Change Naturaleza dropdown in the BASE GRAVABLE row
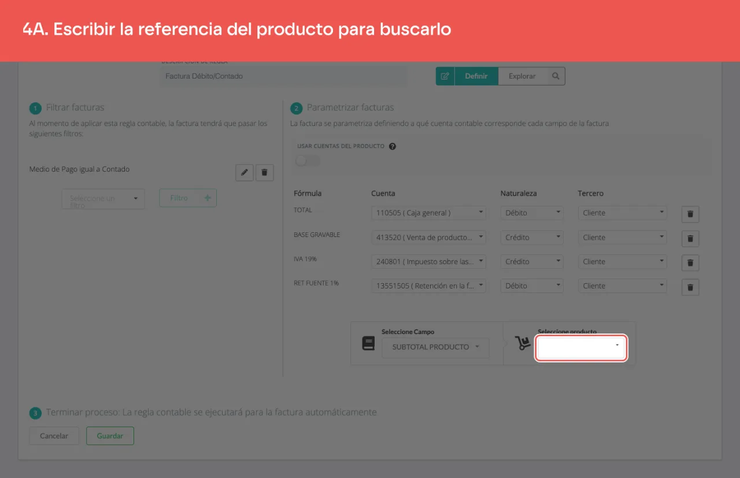 coord(532,237)
